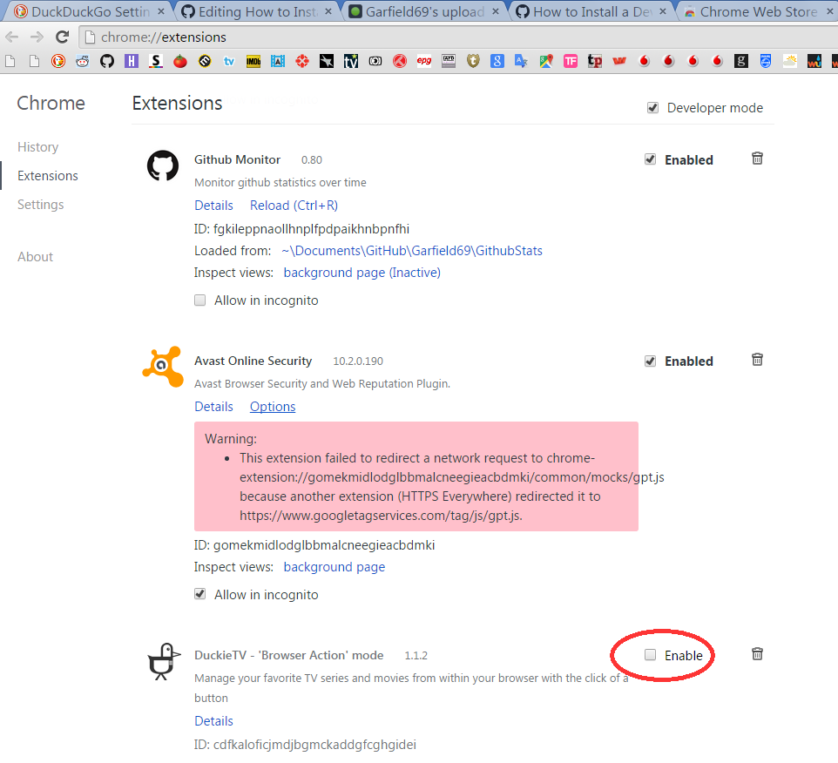Toggle Developer mode checkbox
838x763 pixels.
(x=652, y=108)
